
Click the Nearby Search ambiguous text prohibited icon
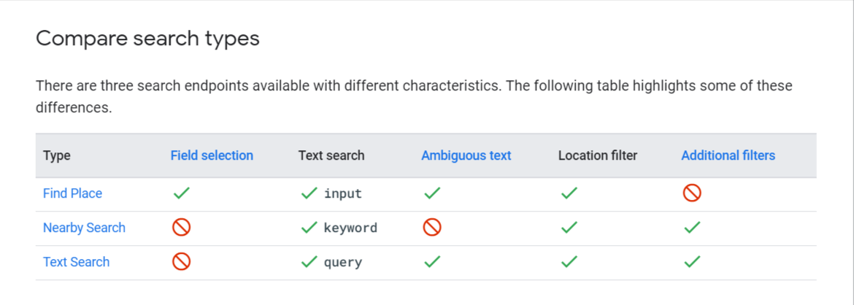pos(432,228)
